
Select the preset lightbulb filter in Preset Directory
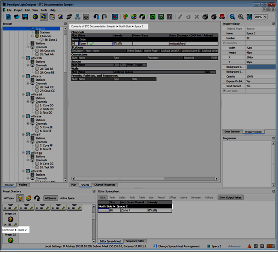[x=20, y=198]
